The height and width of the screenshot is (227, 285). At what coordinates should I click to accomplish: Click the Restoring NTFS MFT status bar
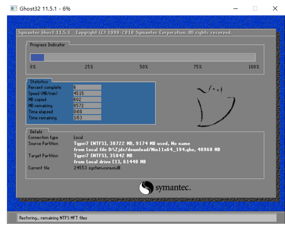(147, 218)
